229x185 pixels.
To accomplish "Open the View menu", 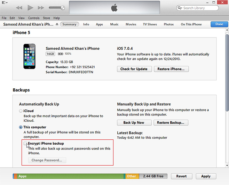I will click(x=21, y=18).
